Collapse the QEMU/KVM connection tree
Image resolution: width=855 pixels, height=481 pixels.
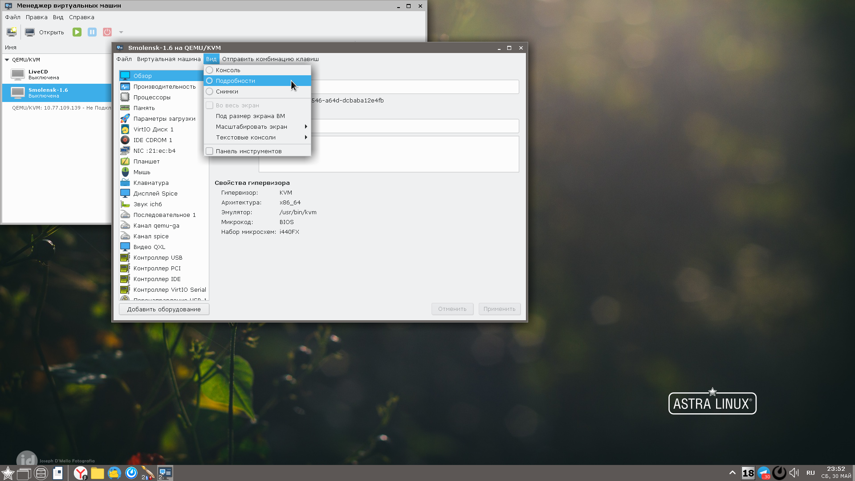(x=7, y=59)
